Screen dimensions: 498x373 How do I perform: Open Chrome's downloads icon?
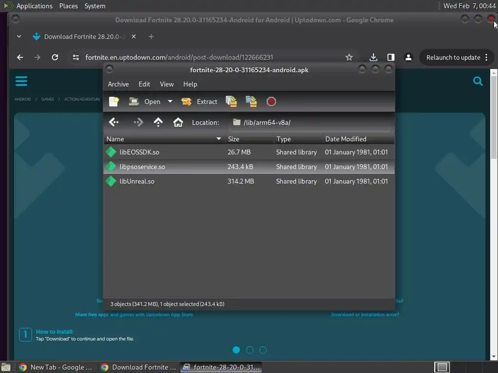click(373, 57)
